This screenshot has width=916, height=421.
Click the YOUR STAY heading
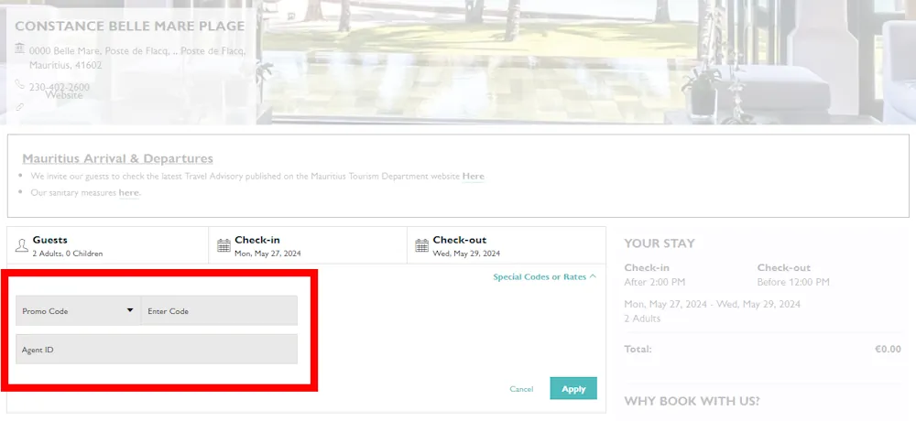pos(660,243)
